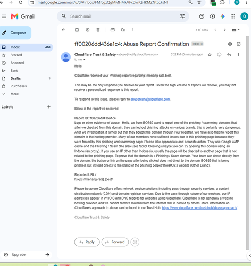
Task: Open Chrome profile avatar
Action: click(x=237, y=2)
